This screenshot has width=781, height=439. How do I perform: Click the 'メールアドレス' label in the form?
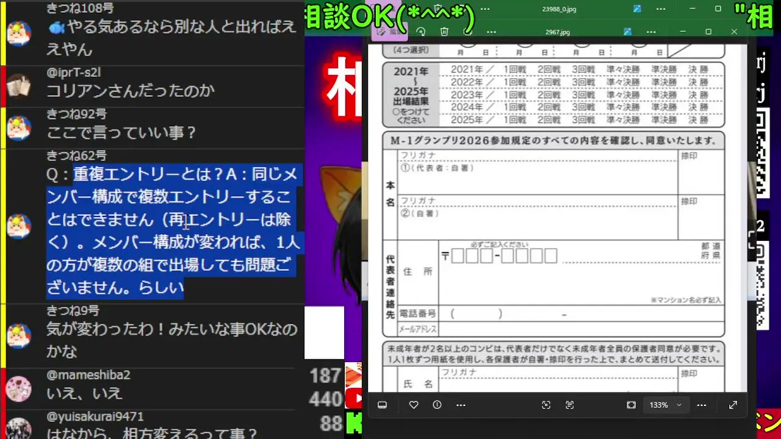(417, 329)
